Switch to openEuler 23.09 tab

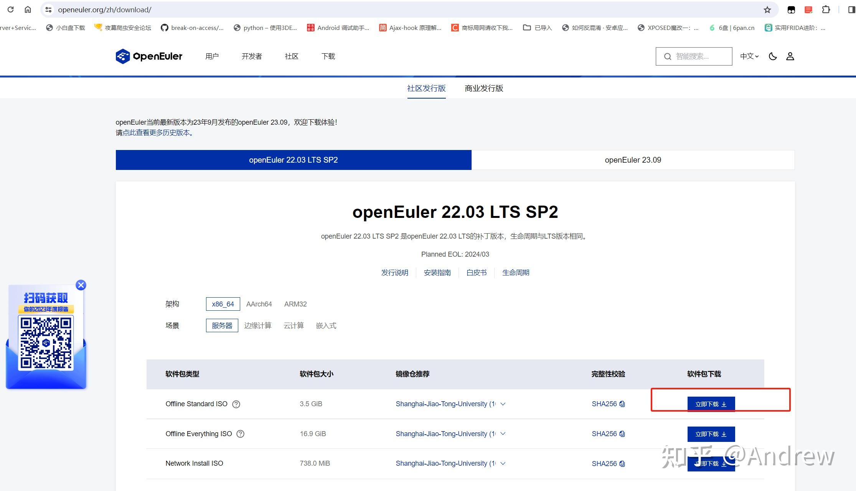633,160
